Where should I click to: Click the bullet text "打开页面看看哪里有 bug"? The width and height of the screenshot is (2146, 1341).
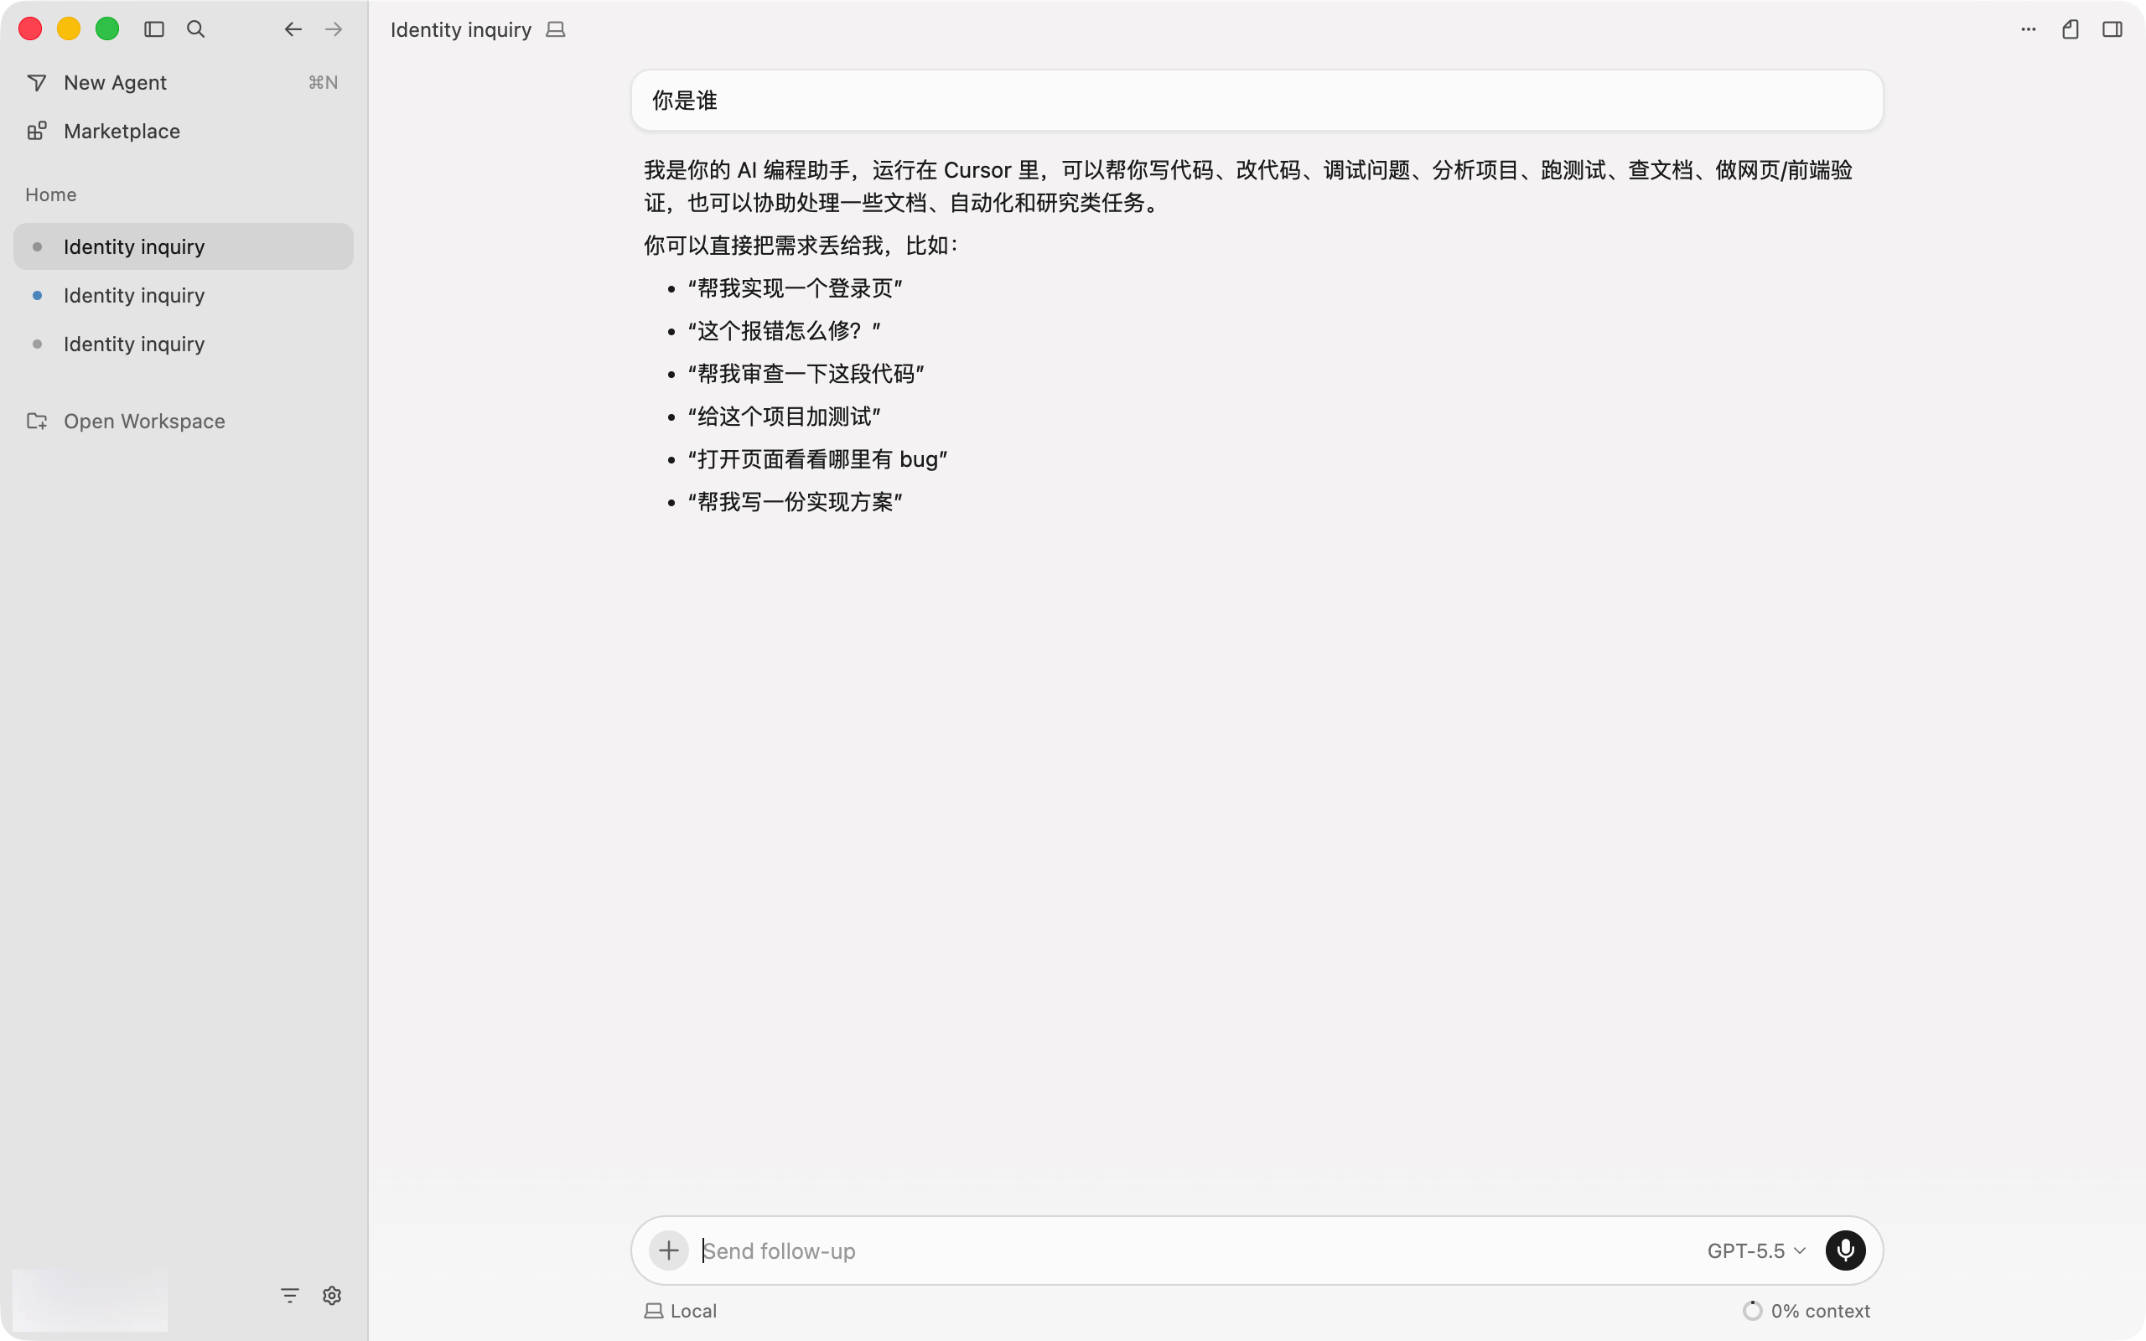817,459
